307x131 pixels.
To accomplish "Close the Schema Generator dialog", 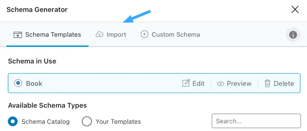I will pos(295,9).
